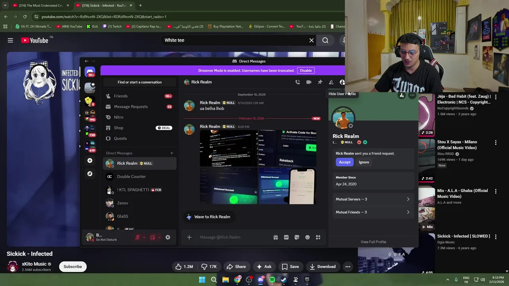Open server with 738 unread badge
The image size is (509, 286).
pyautogui.click(x=90, y=131)
